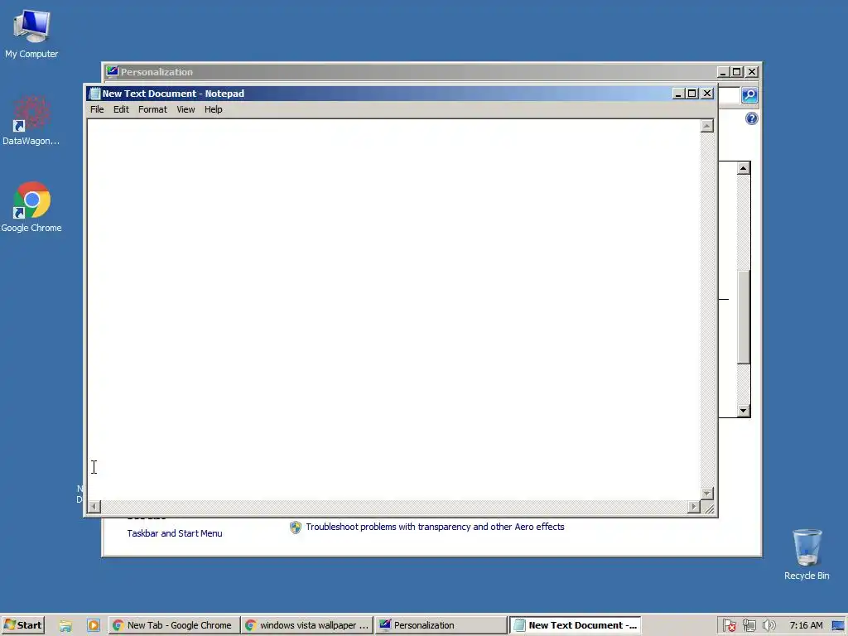Click New Text Document taskbar button
Image resolution: width=848 pixels, height=636 pixels.
(576, 625)
